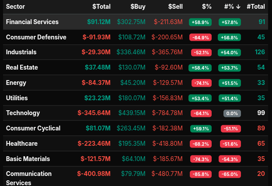Open the Utilities sector row
Screen dimensions: 272x186
(x=17, y=98)
